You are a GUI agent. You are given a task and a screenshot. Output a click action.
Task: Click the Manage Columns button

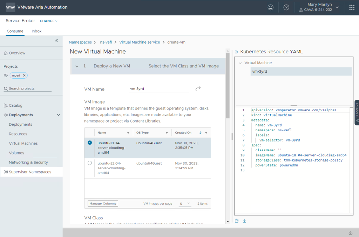pyautogui.click(x=103, y=204)
